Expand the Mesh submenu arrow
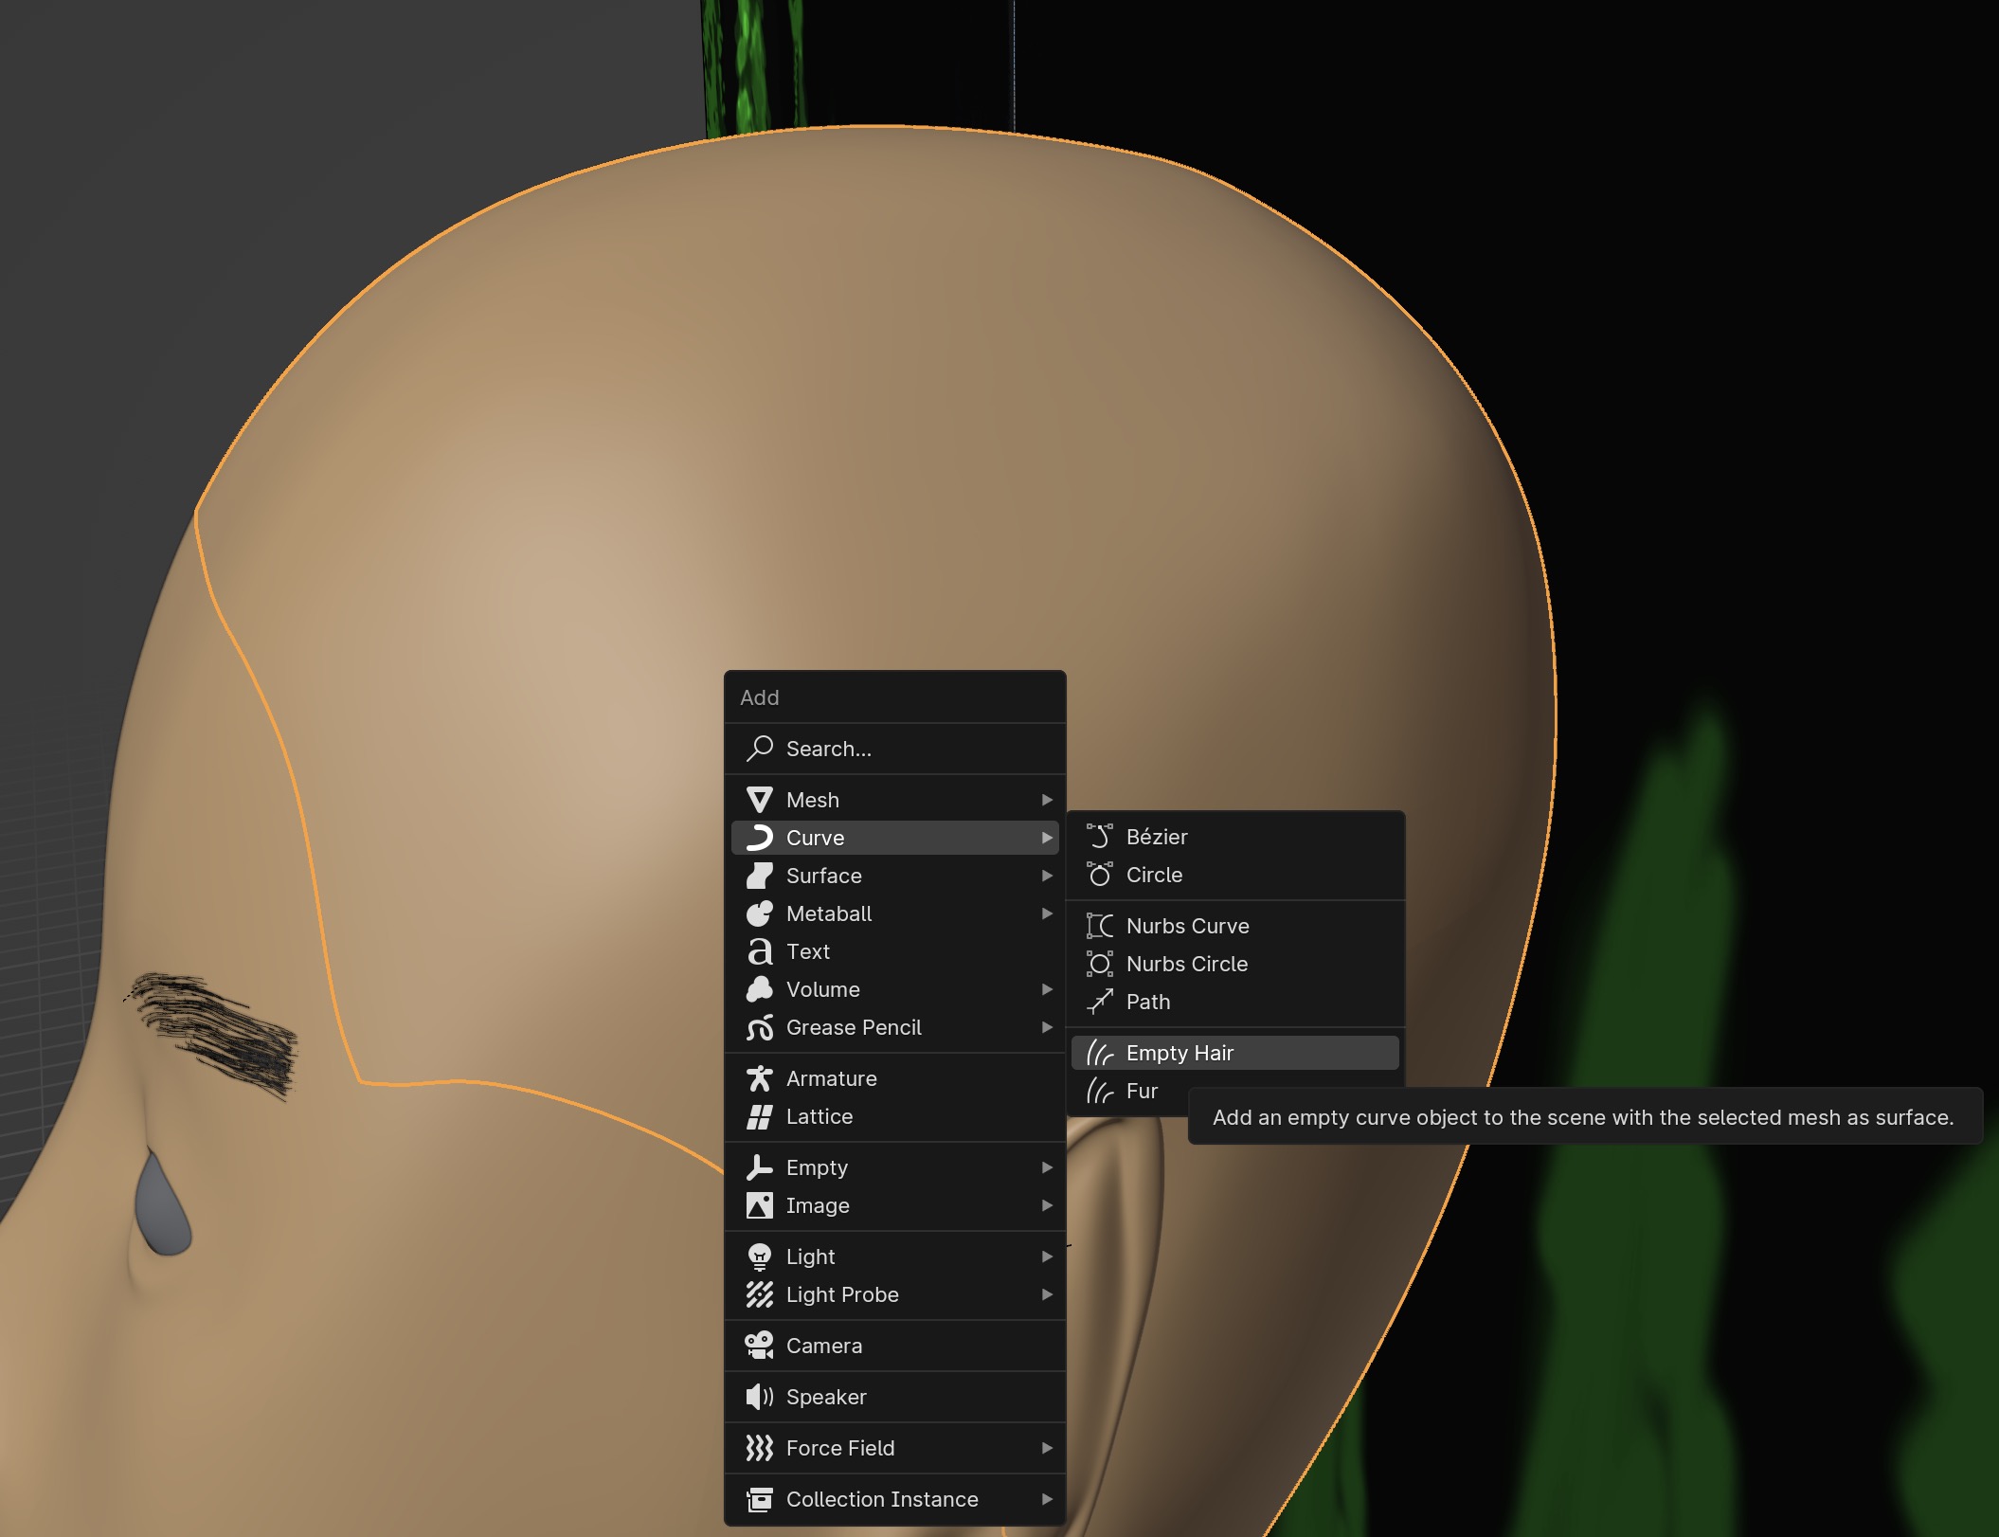This screenshot has width=1999, height=1537. (x=1047, y=800)
